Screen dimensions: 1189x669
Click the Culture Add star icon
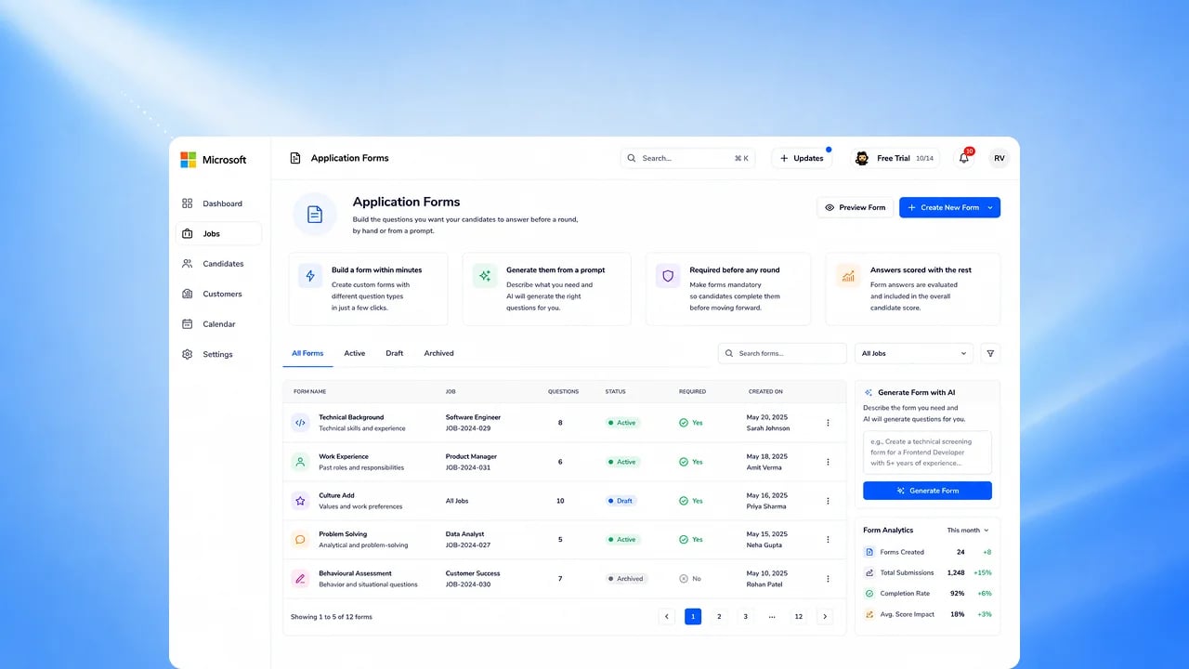coord(300,501)
